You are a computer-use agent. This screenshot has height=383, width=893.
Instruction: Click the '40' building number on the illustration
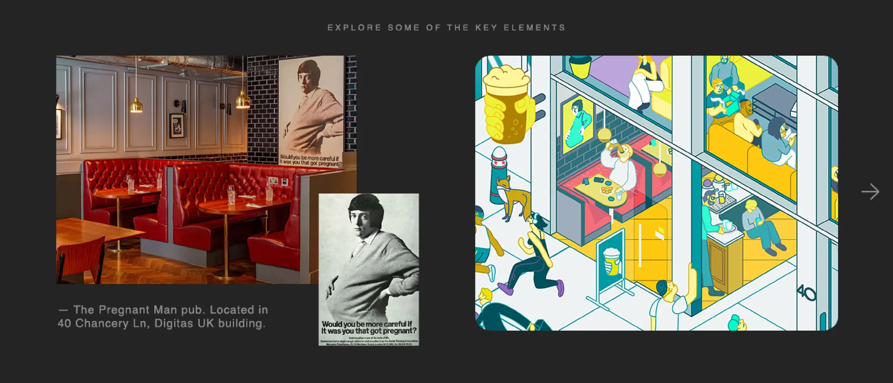806,293
